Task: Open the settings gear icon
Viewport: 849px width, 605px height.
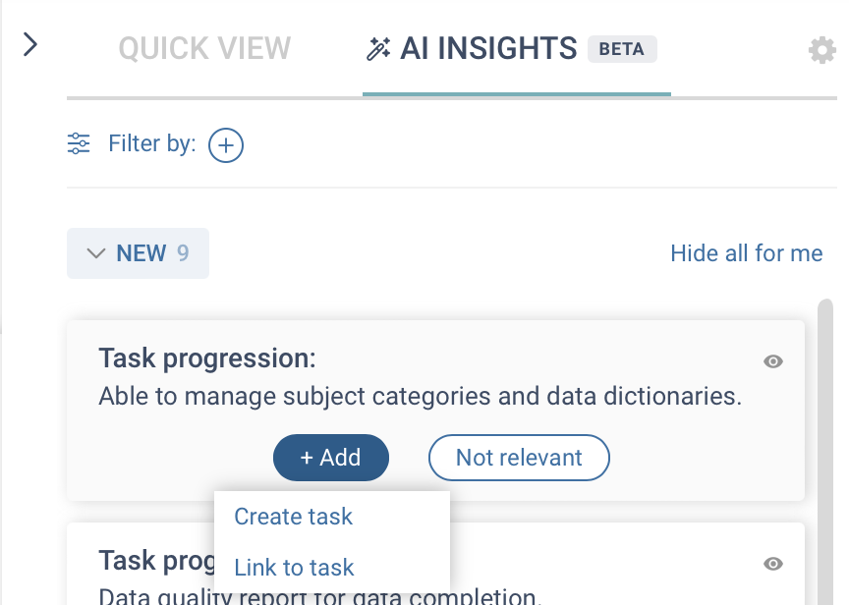Action: pos(821,50)
